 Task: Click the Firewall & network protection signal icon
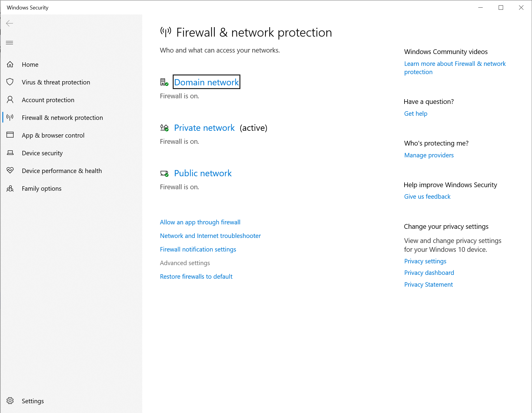tap(10, 117)
